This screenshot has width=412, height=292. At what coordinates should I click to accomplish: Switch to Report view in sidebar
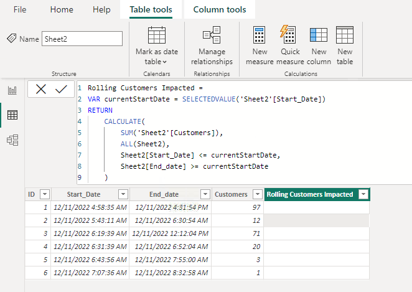pos(12,90)
